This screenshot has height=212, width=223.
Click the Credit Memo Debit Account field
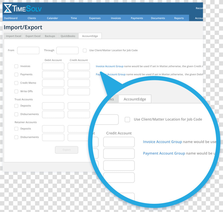[x=53, y=83]
